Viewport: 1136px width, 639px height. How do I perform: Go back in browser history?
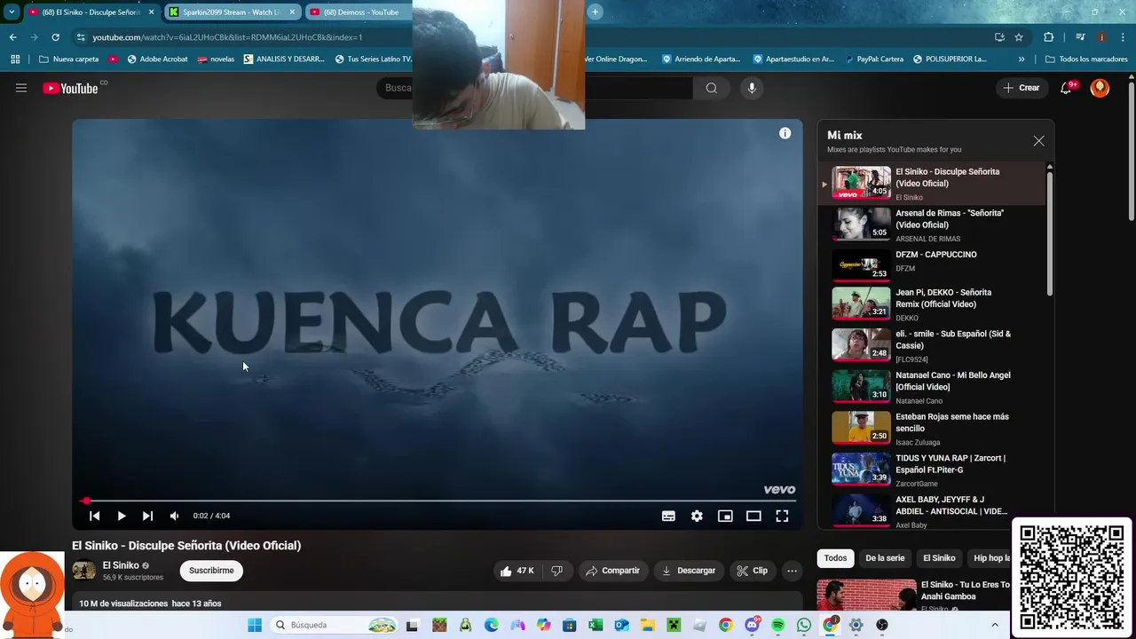point(12,37)
